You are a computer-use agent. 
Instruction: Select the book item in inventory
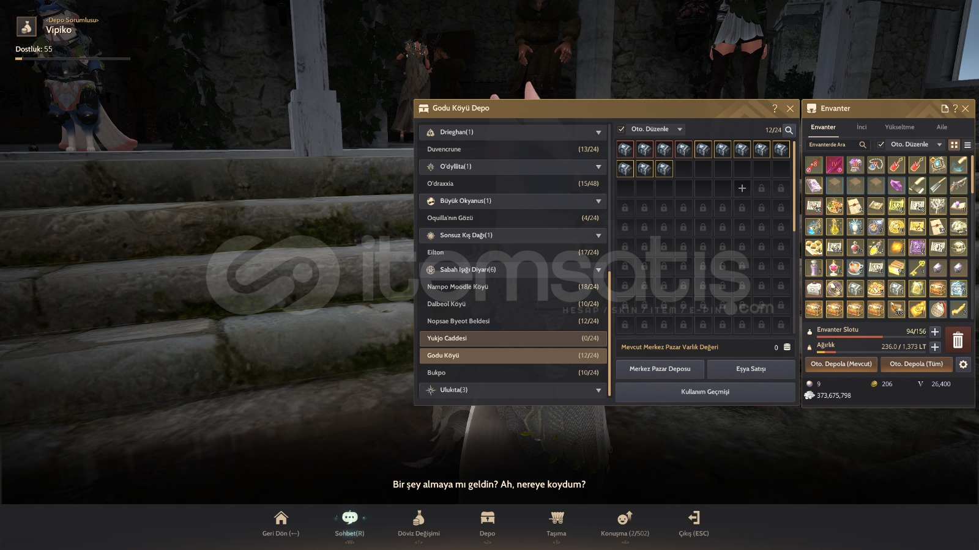[x=814, y=185]
